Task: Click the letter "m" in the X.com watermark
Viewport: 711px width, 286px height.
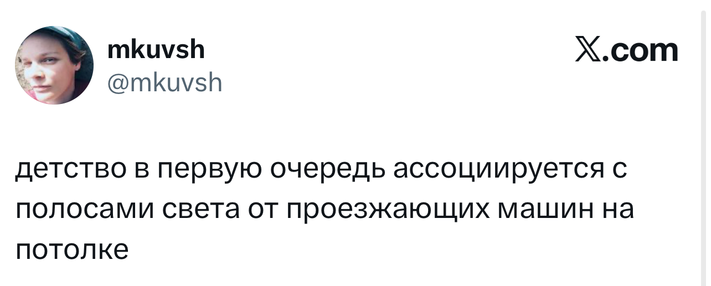Action: click(x=663, y=51)
